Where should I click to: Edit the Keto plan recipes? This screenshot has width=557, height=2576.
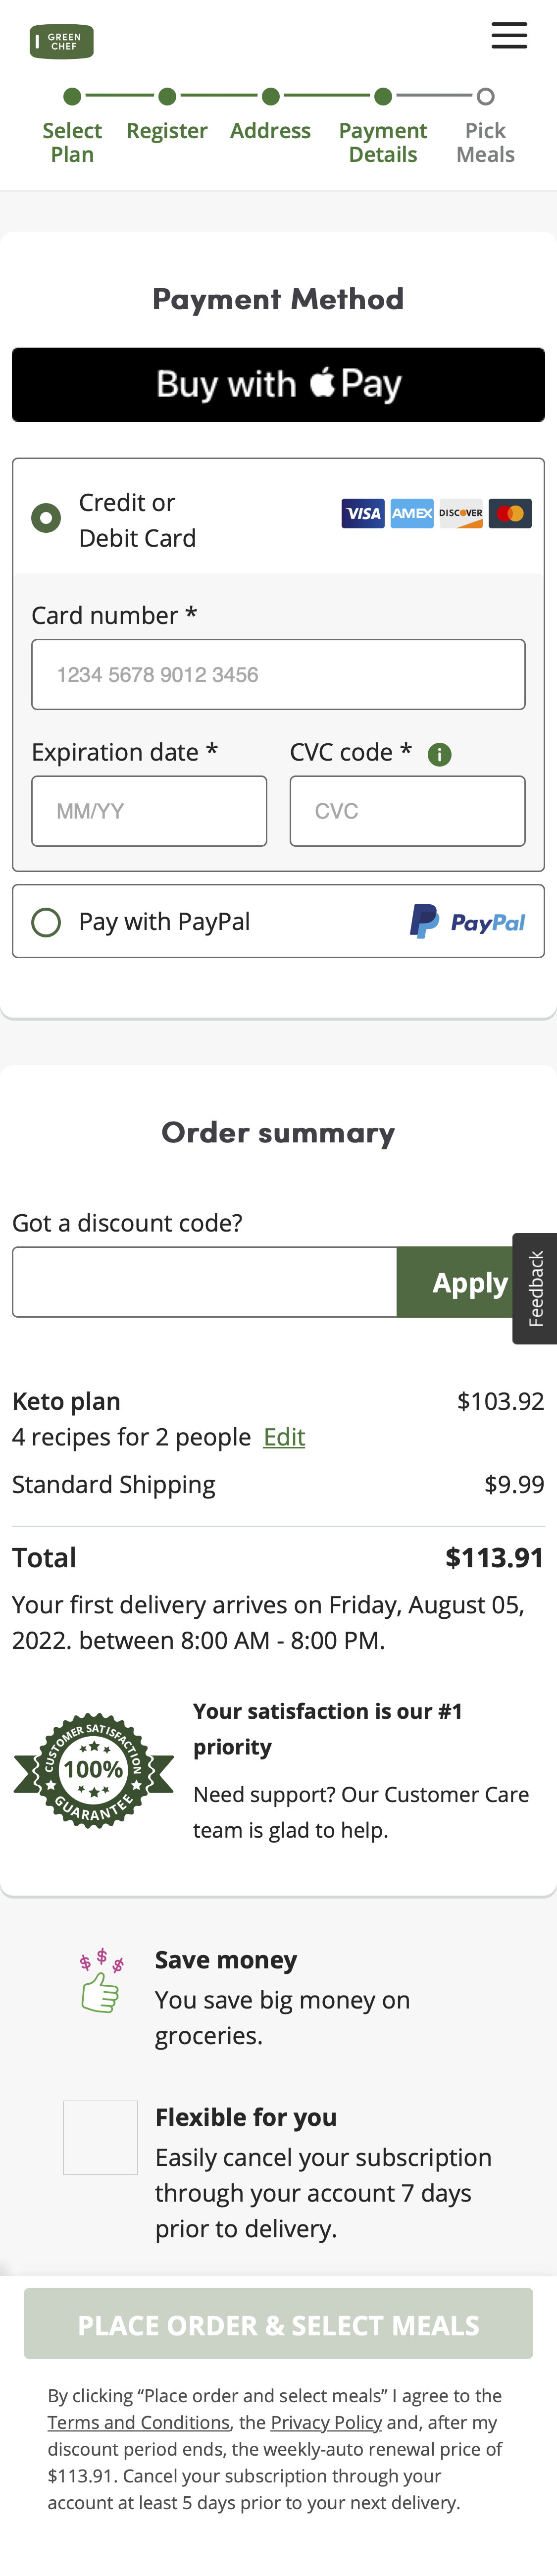[x=284, y=1437]
